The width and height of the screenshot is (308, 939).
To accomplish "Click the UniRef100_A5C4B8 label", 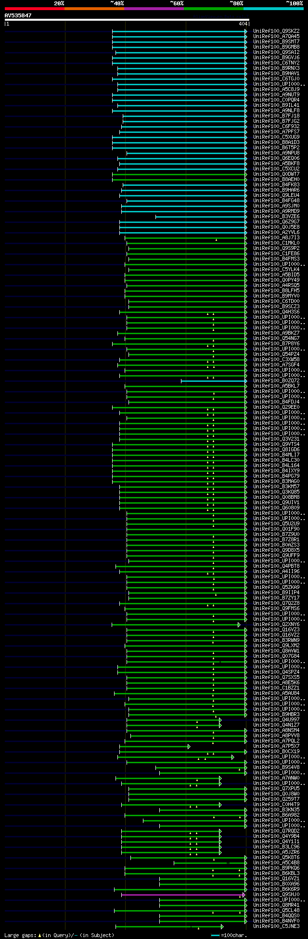I will [x=276, y=863].
